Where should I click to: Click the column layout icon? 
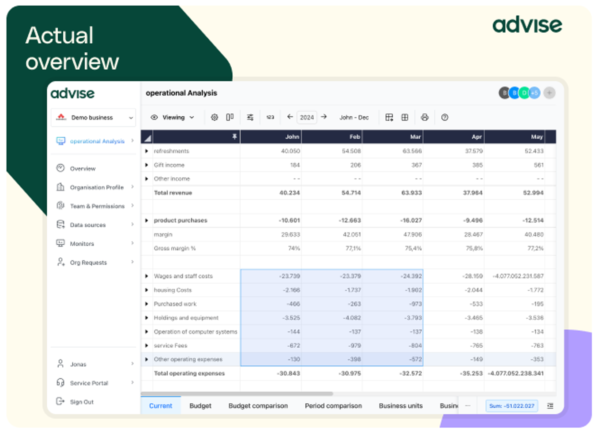click(230, 117)
